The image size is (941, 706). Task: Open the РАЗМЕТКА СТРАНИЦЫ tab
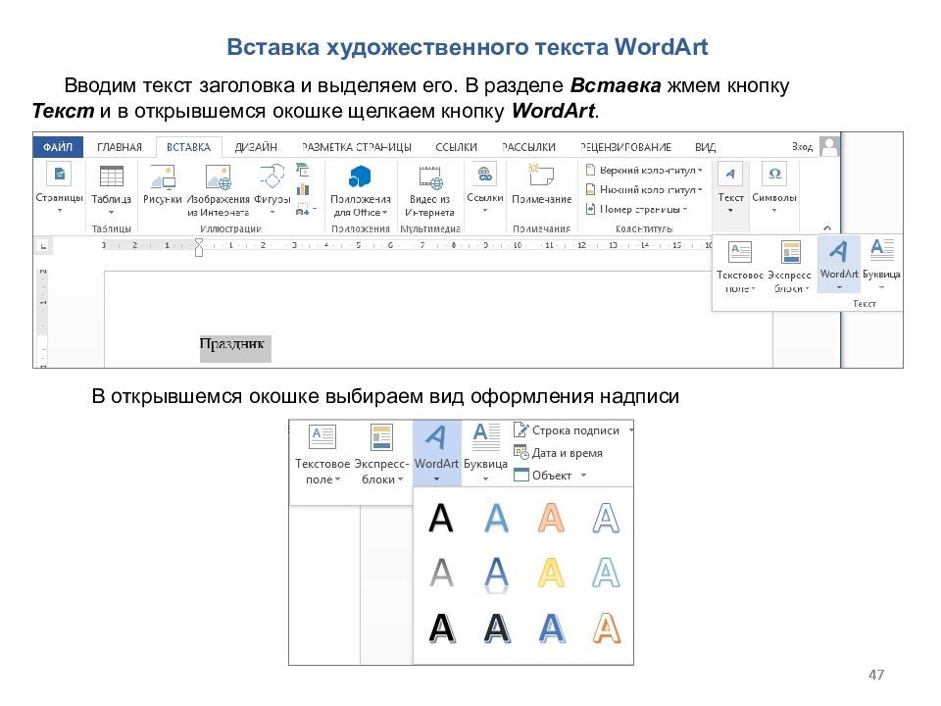tap(357, 147)
